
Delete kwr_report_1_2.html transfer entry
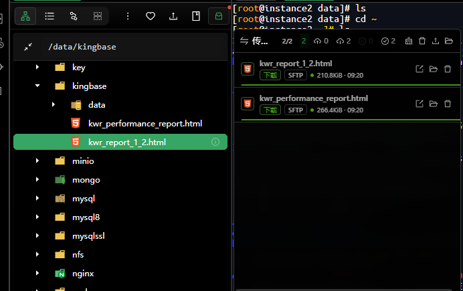[x=448, y=69]
